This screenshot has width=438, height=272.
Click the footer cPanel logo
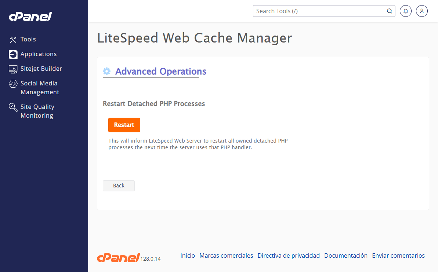click(x=119, y=258)
